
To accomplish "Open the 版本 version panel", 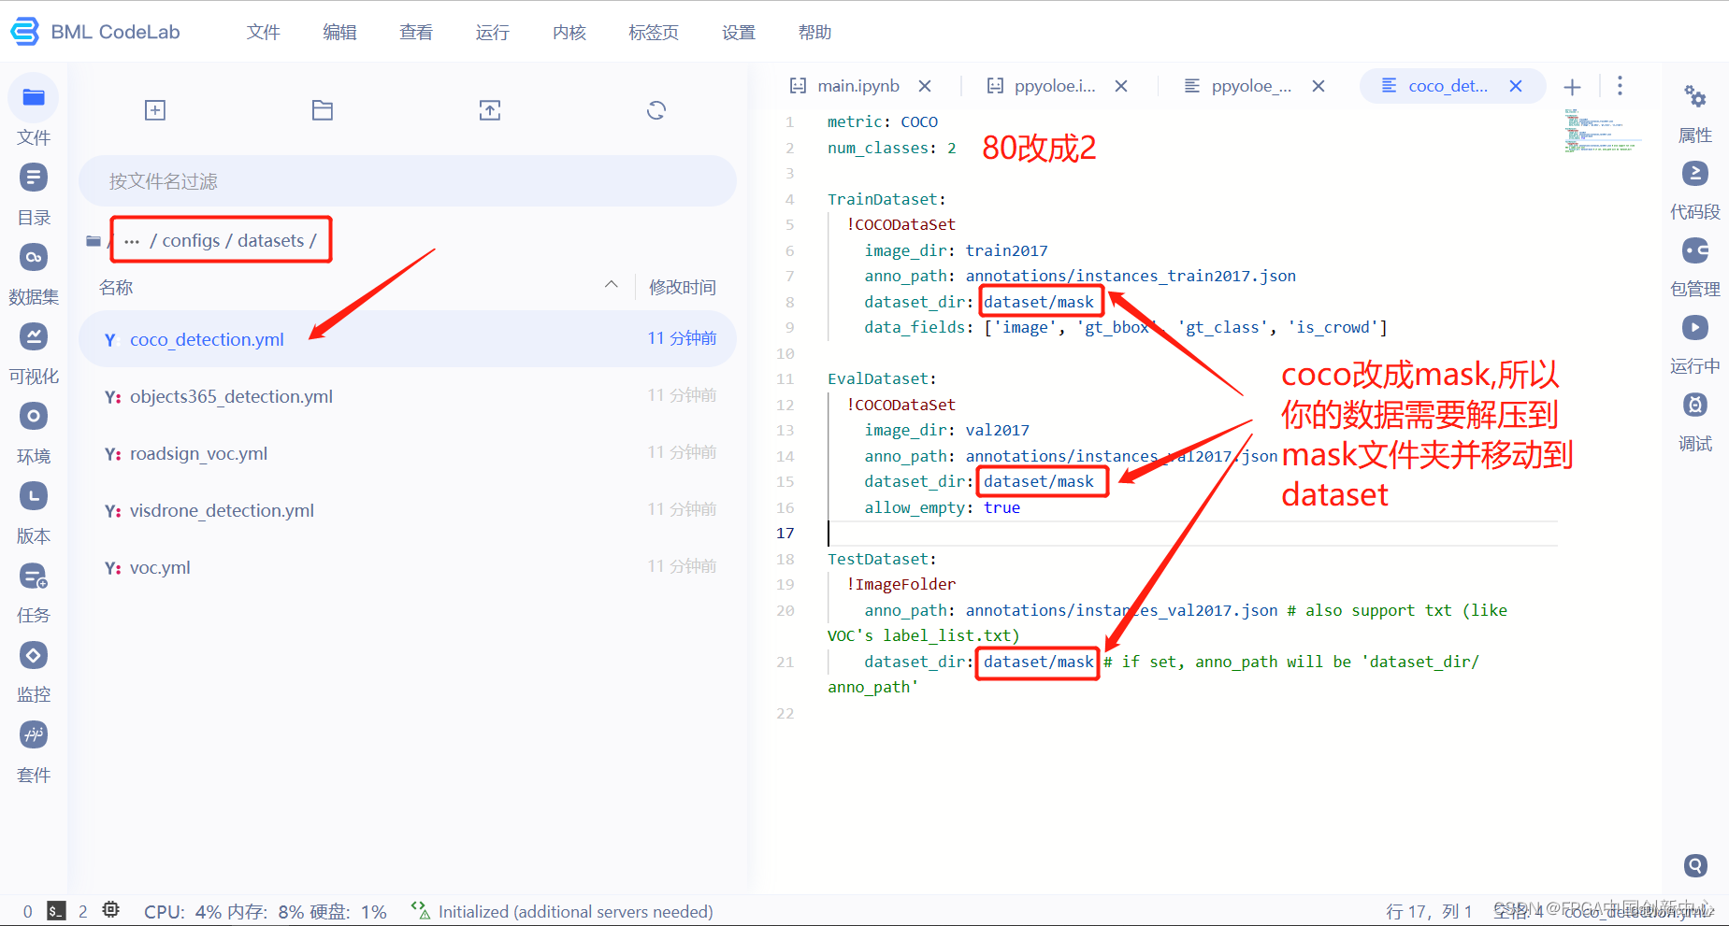I will 34,513.
